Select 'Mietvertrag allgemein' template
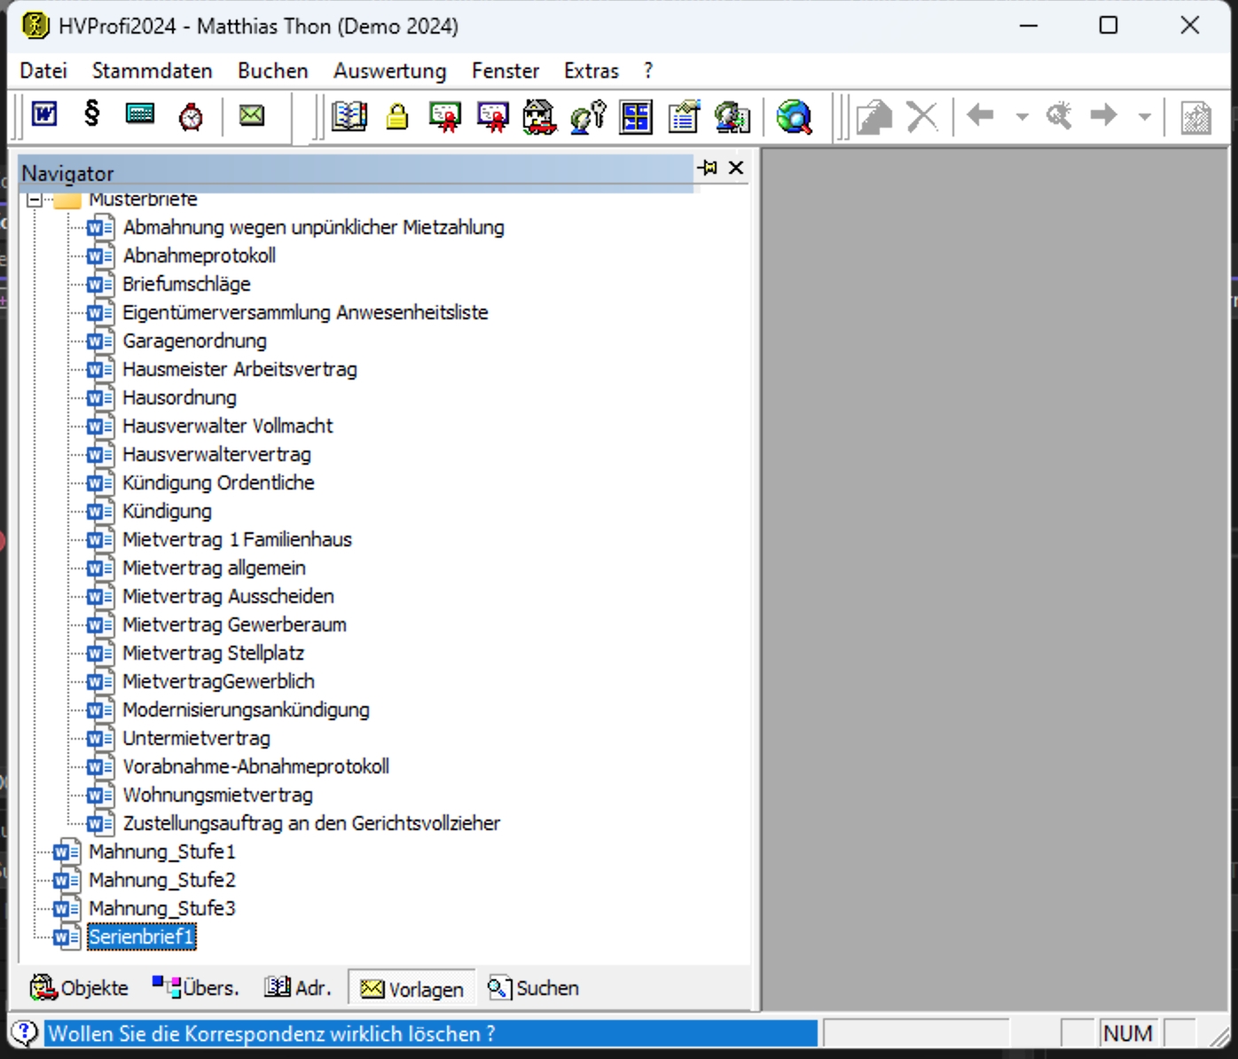This screenshot has width=1238, height=1059. (x=215, y=569)
